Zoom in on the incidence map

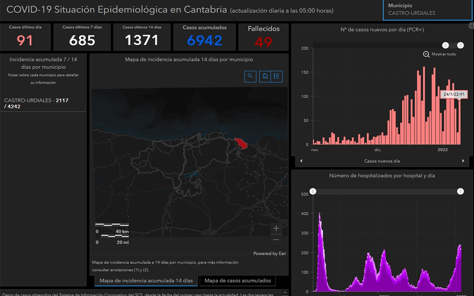[x=276, y=228]
